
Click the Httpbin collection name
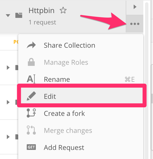42,11
